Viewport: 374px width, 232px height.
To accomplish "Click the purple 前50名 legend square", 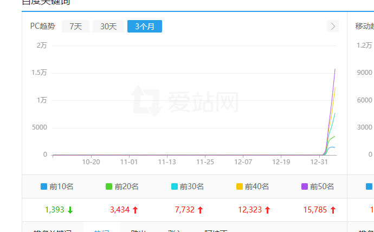I will (305, 186).
